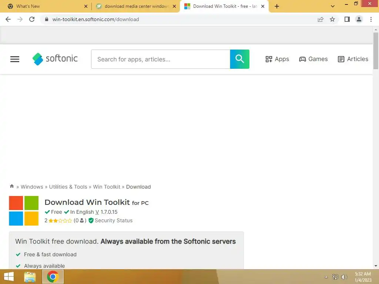Open the Windows Start button
Image resolution: width=379 pixels, height=284 pixels.
tap(9, 277)
